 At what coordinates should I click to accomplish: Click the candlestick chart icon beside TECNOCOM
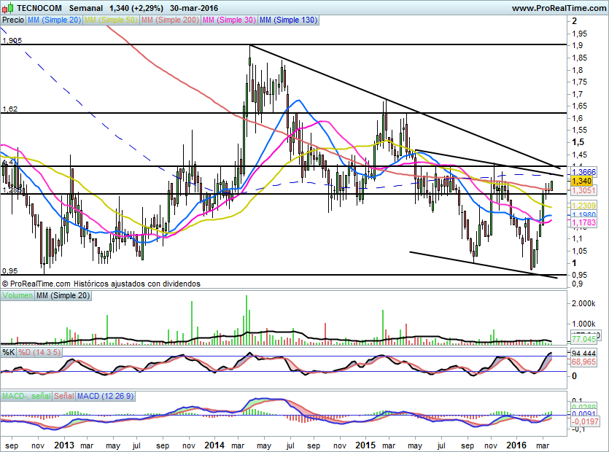pyautogui.click(x=8, y=7)
